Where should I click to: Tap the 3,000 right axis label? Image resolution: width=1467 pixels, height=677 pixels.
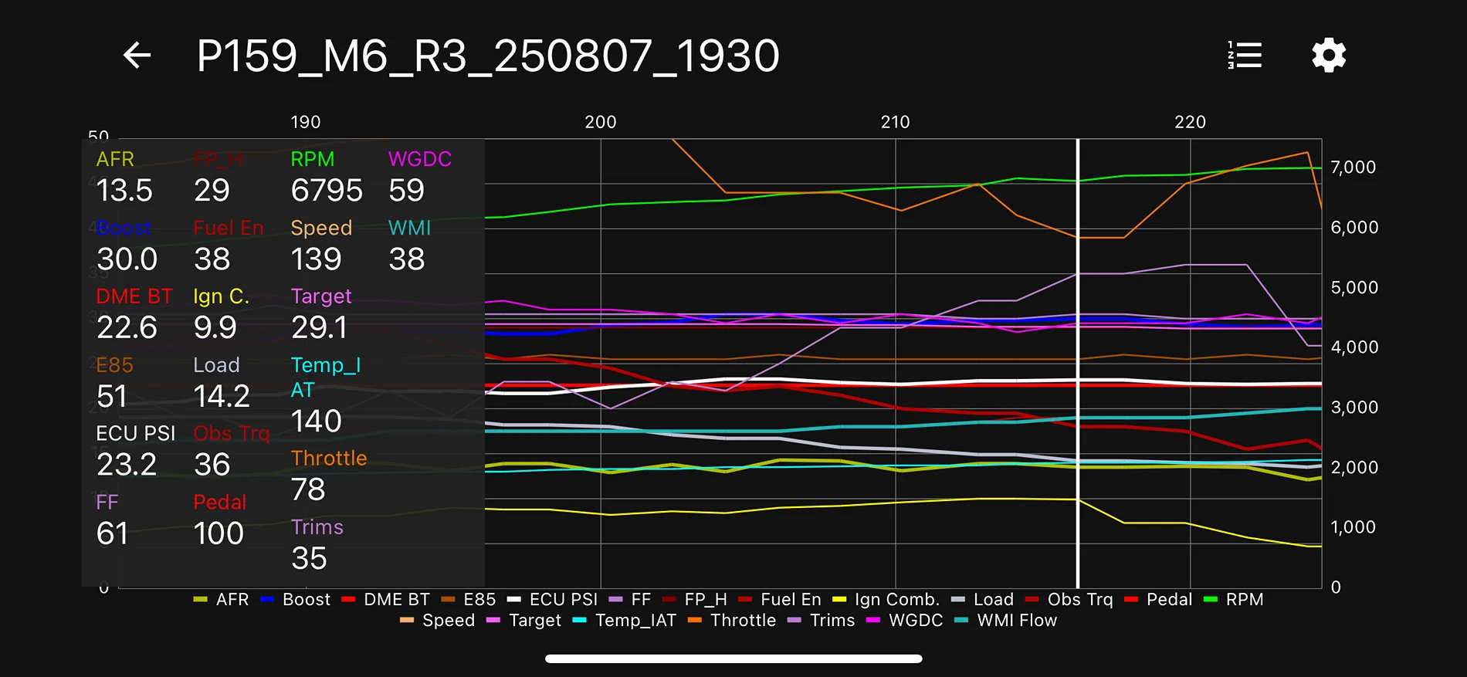[1354, 408]
